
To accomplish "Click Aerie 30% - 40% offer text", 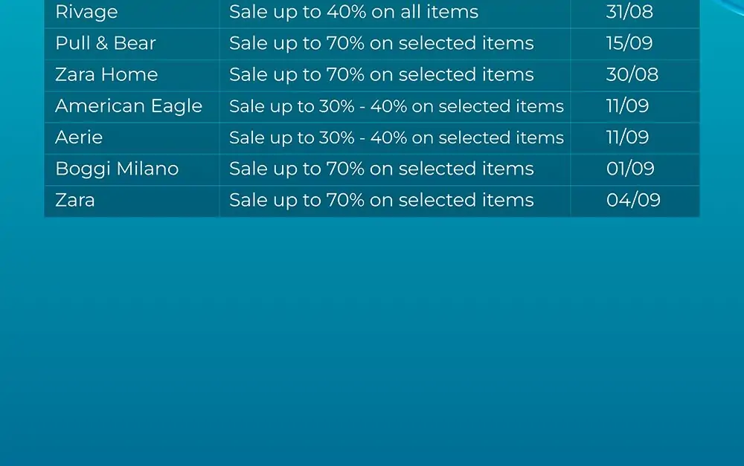I will click(395, 137).
